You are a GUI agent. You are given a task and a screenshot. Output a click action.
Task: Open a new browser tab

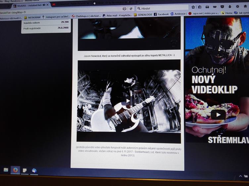click(136, 2)
